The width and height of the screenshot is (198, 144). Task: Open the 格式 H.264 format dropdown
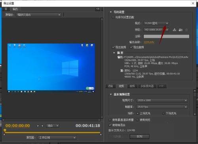(156, 23)
